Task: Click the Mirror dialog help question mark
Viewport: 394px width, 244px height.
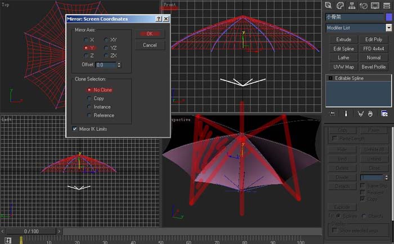Action: coord(159,19)
